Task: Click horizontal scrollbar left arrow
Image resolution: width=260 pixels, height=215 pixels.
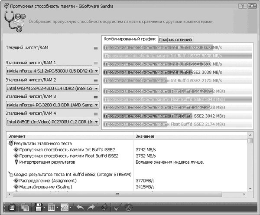Action: tap(9, 194)
